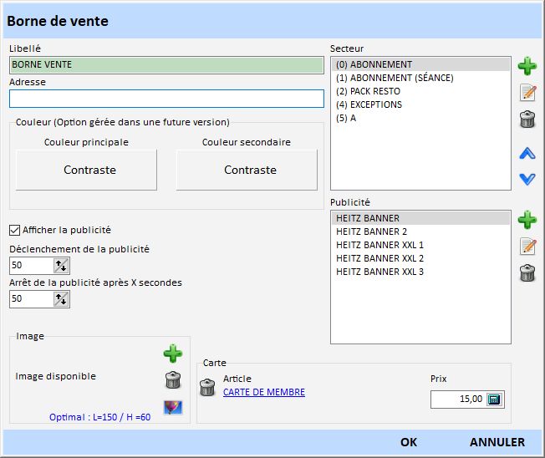Remove the Carte article with trash icon
545x458 pixels.
click(207, 388)
